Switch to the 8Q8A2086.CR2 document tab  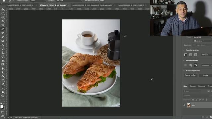click(131, 5)
